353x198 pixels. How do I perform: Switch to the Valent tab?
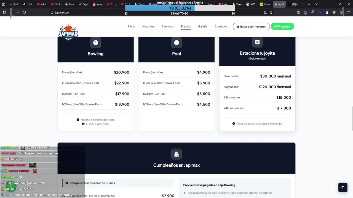tap(237, 4)
